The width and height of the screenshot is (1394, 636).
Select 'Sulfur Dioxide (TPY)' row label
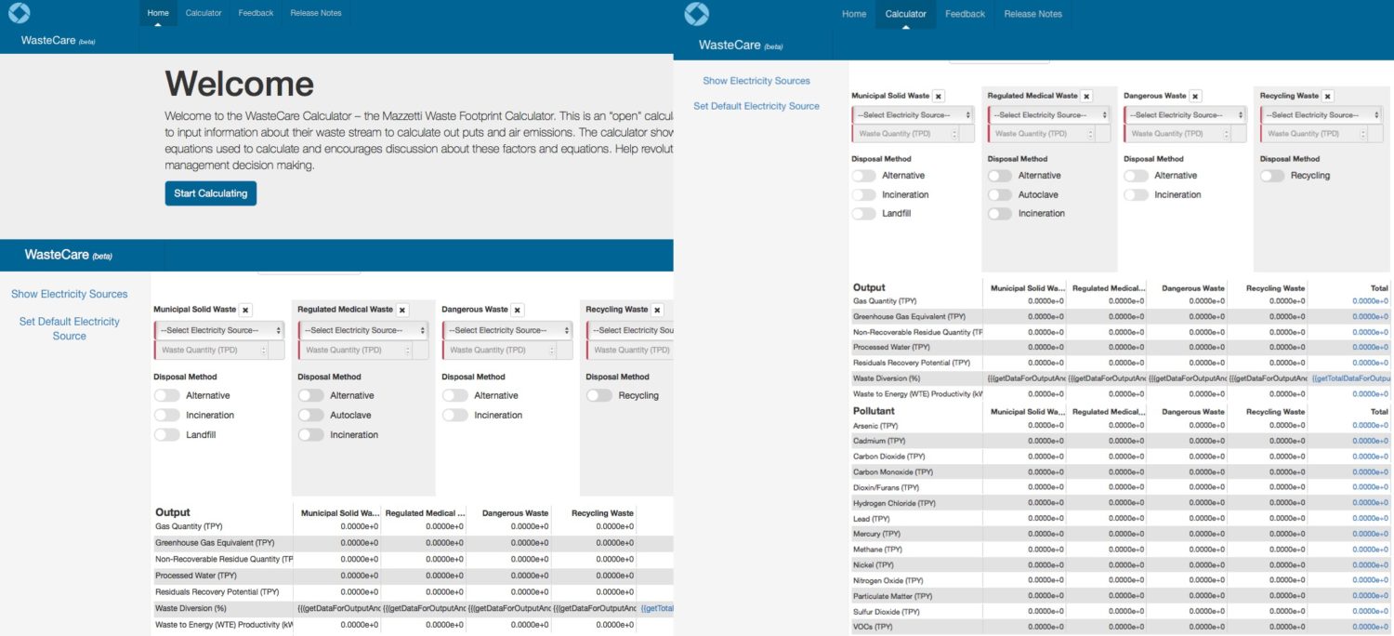click(888, 612)
